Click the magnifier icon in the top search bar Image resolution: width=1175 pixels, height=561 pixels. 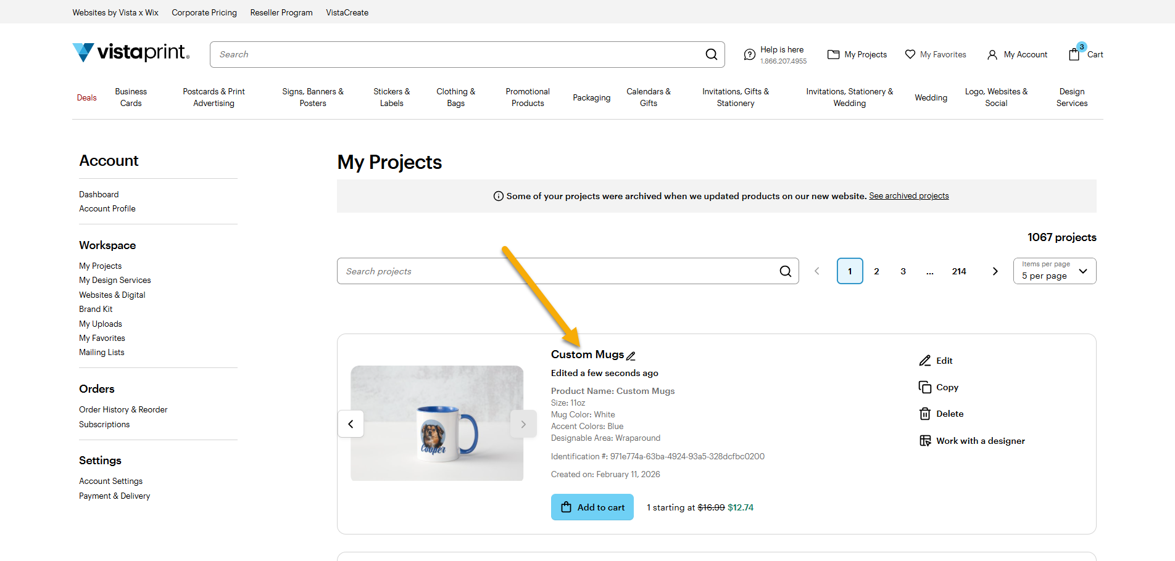click(712, 54)
